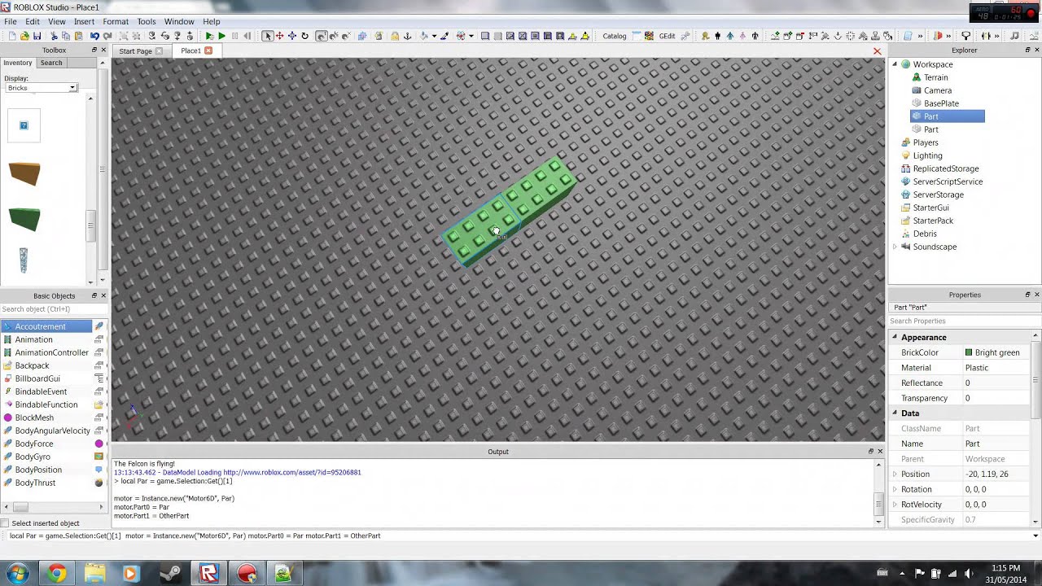Expand the Position property

pos(895,474)
